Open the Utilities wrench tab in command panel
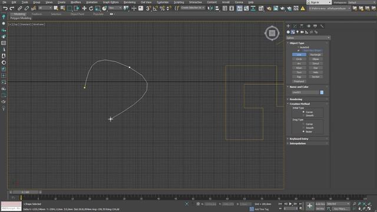377x212 pixels. click(x=322, y=26)
